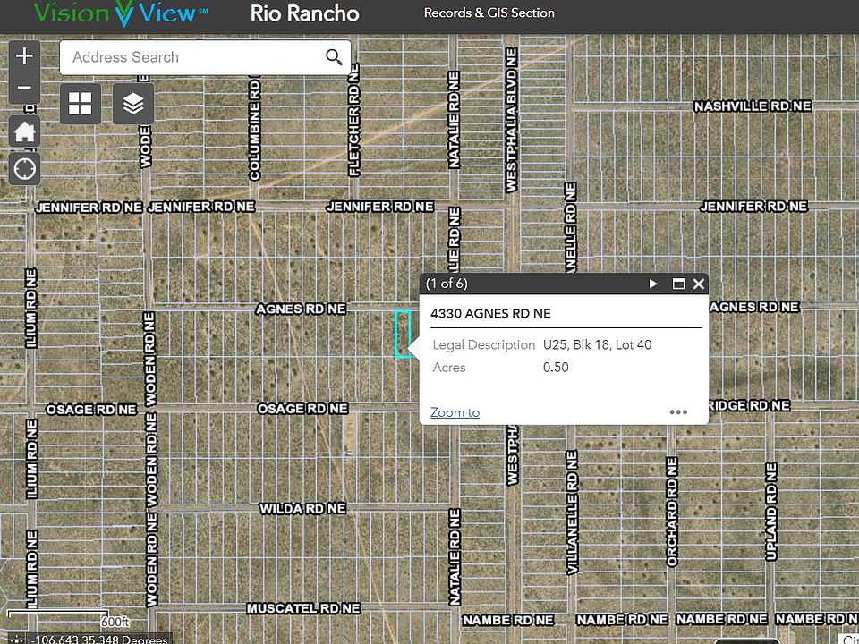Focus the Address Search field
This screenshot has width=859, height=644.
[x=192, y=57]
